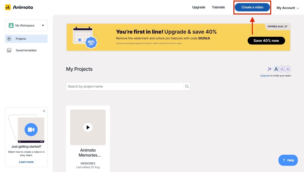304x172 pixels.
Task: Follow the Upgrade link to invite your team
Action: point(265,76)
